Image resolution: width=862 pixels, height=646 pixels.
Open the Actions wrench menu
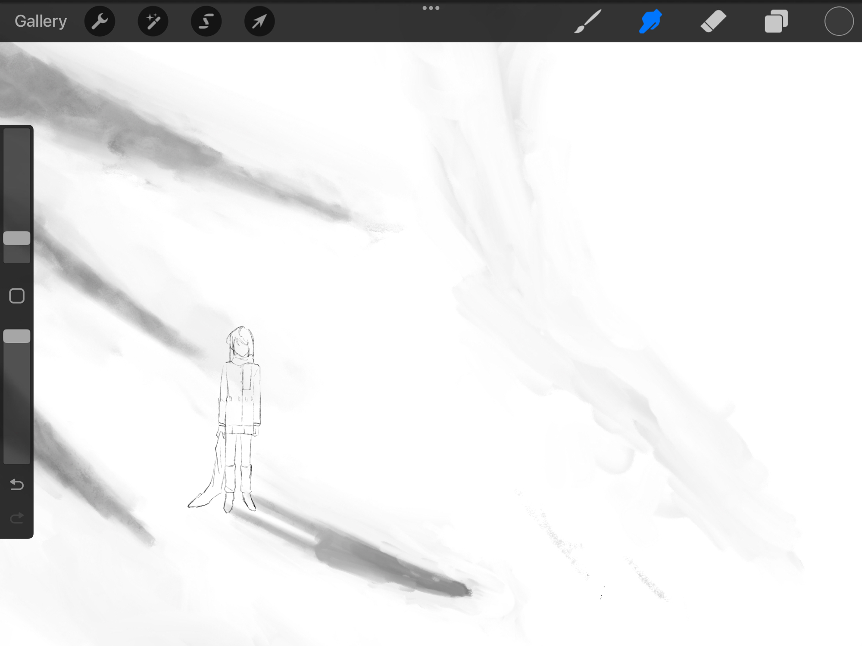click(100, 21)
